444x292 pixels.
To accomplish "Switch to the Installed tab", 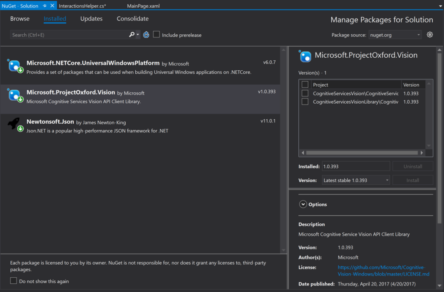I will click(x=55, y=19).
